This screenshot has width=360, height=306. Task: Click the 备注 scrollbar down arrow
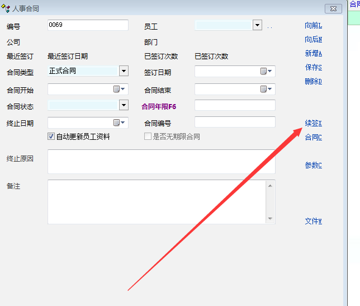[x=270, y=218]
